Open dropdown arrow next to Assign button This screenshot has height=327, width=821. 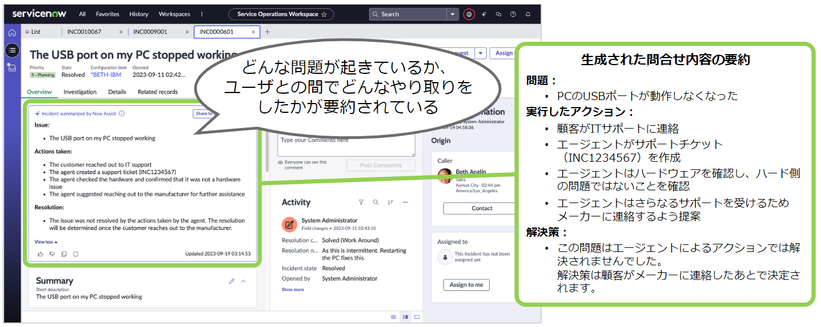pyautogui.click(x=480, y=53)
